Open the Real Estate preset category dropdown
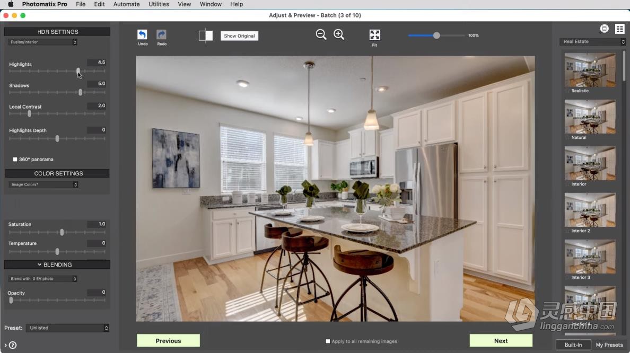 593,41
